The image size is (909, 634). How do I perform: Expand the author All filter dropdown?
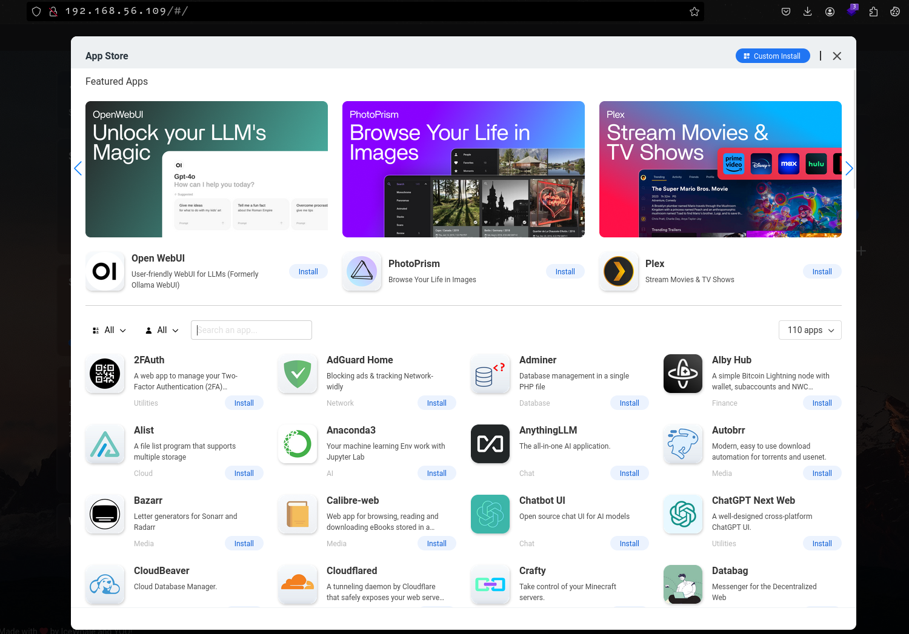click(162, 330)
